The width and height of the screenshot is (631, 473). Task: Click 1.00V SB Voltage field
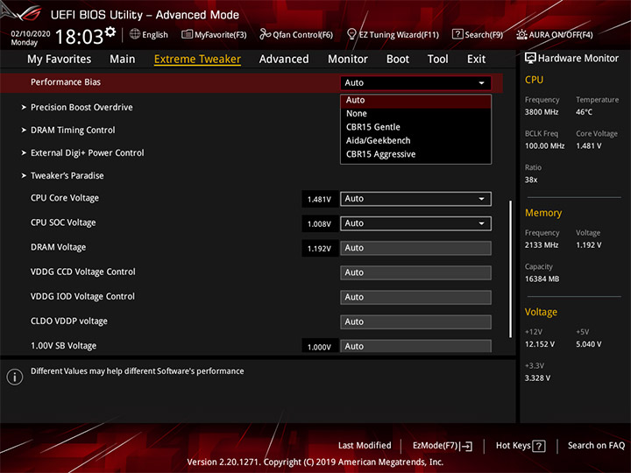click(415, 346)
